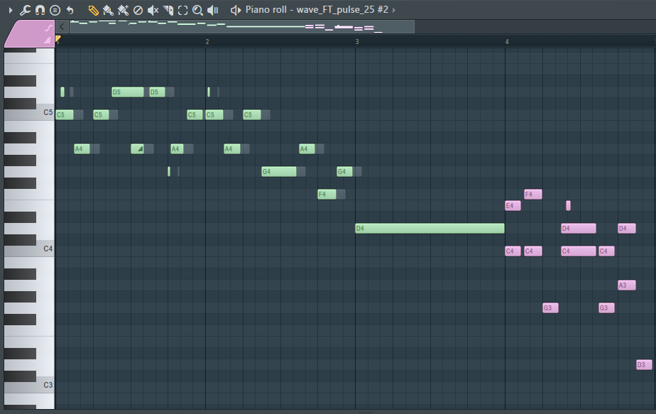Select the long green D4 note
The height and width of the screenshot is (414, 656).
pos(430,228)
